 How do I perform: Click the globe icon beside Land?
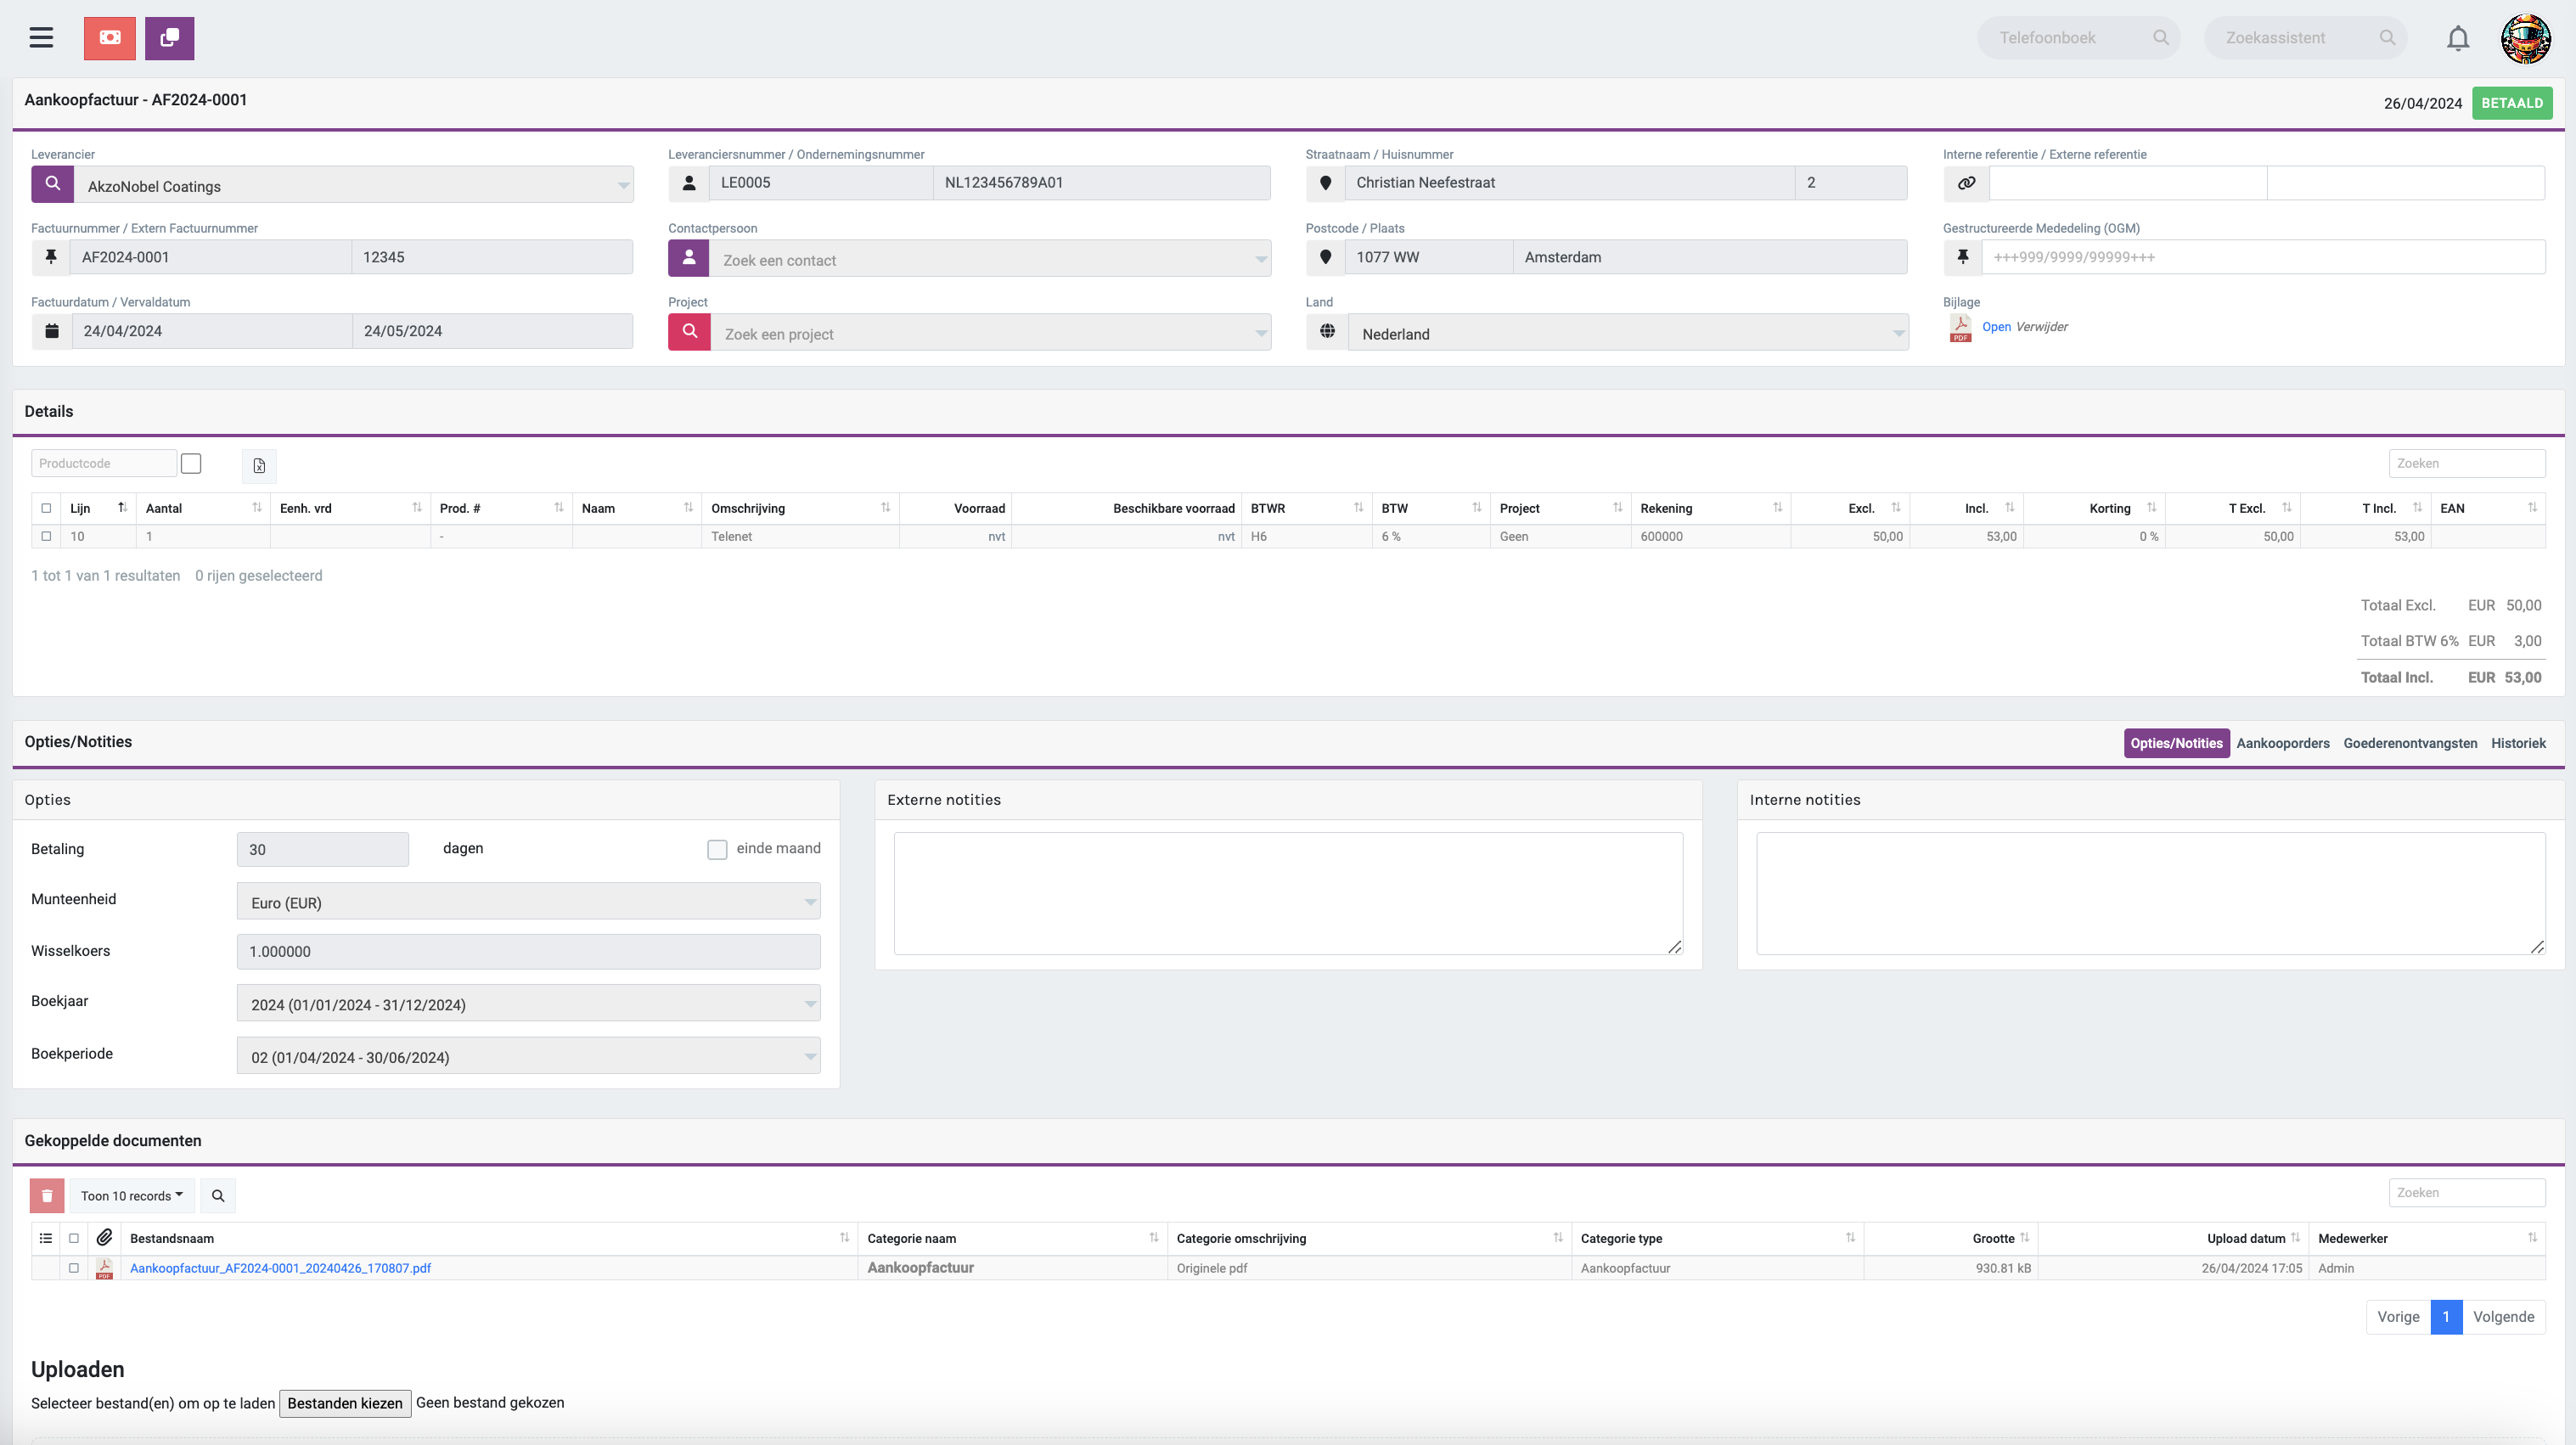tap(1327, 332)
